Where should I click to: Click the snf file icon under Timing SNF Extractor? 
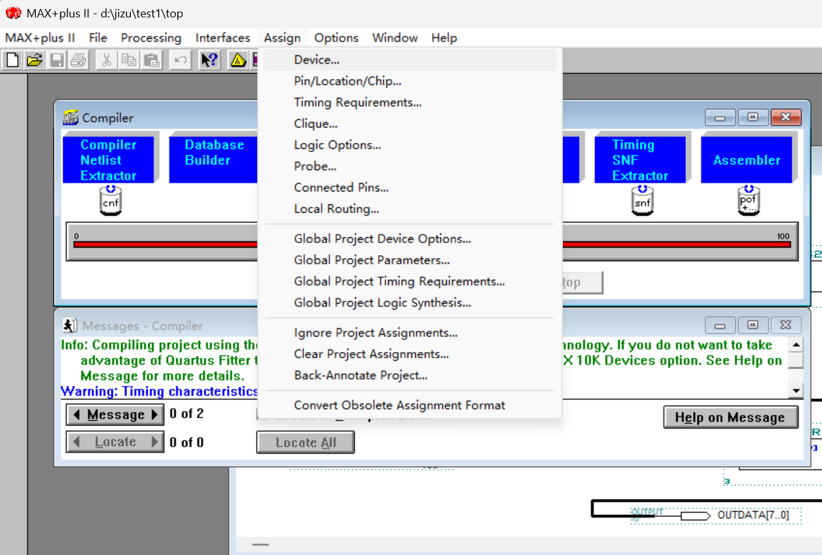(x=642, y=200)
